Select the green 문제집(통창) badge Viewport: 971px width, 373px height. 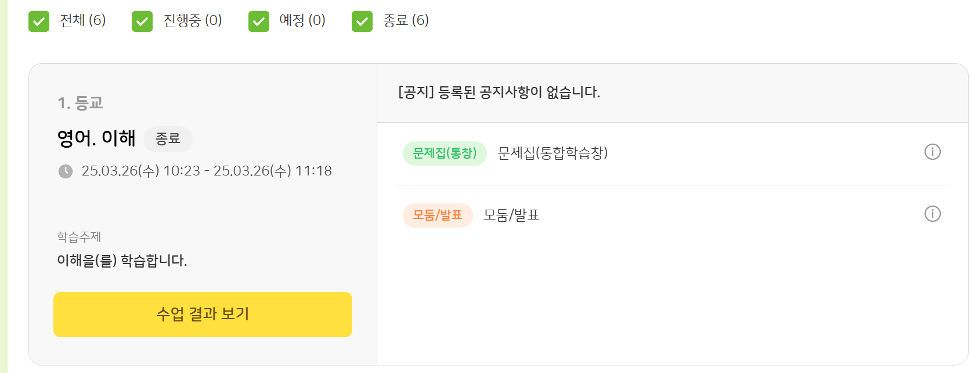point(445,153)
